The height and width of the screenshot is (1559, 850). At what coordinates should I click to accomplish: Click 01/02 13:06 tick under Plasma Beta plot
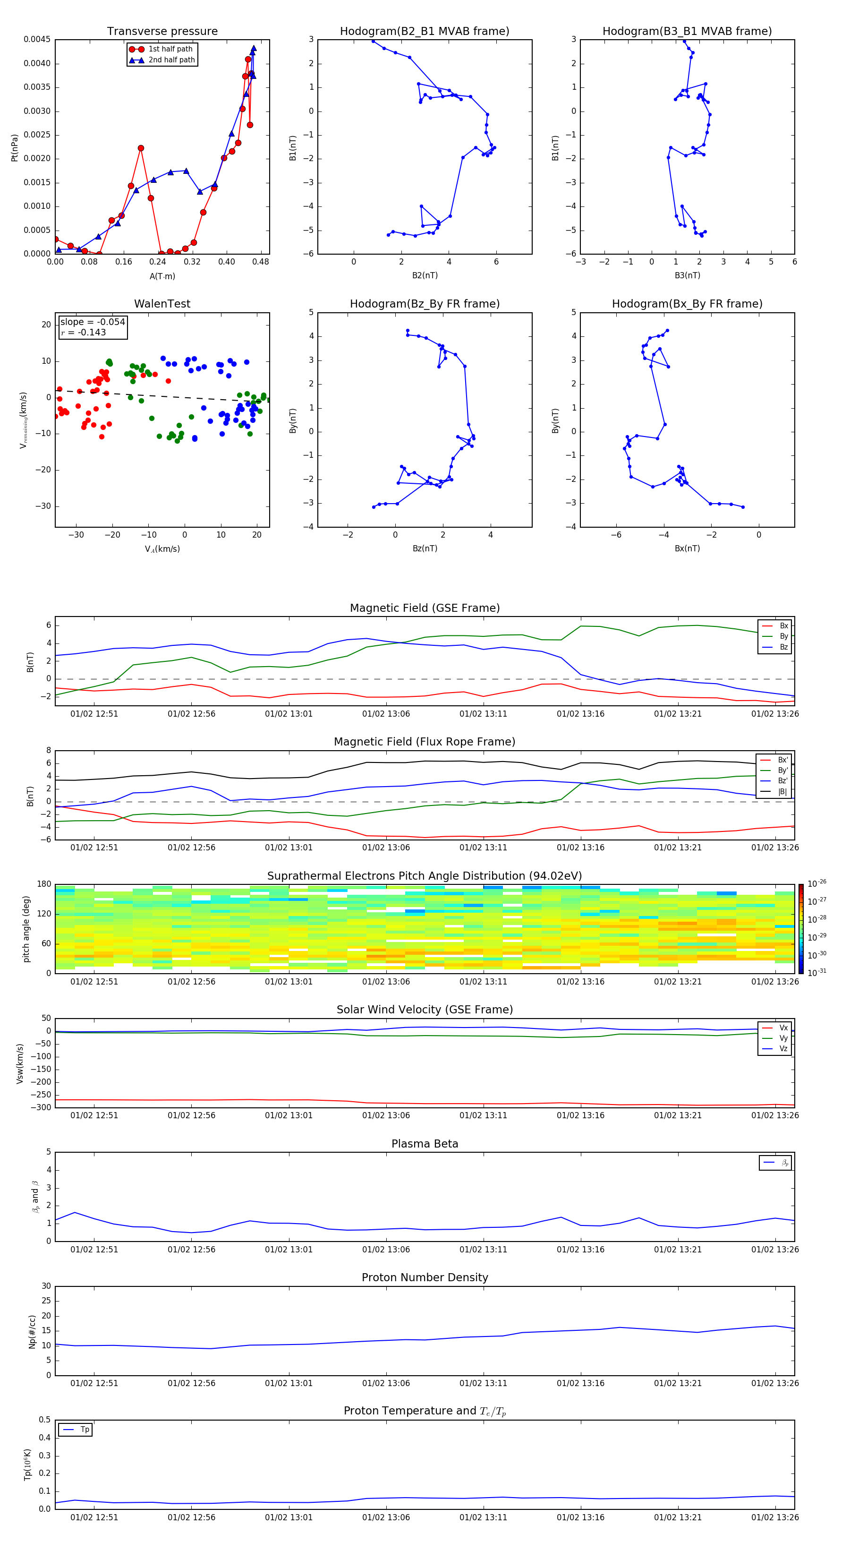coord(386,1249)
